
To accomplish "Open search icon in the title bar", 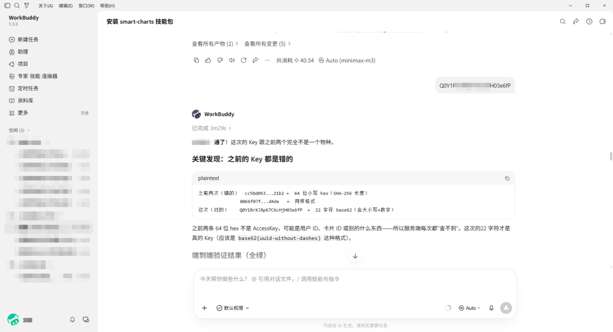I will (x=17, y=6).
